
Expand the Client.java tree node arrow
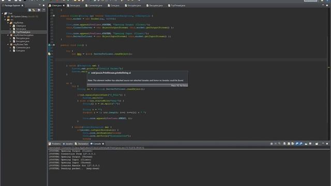pos(10,26)
